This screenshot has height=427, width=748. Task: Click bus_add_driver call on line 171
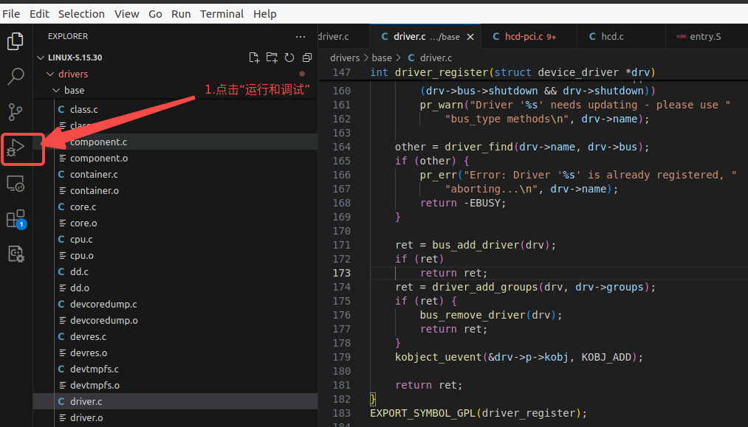click(x=476, y=245)
